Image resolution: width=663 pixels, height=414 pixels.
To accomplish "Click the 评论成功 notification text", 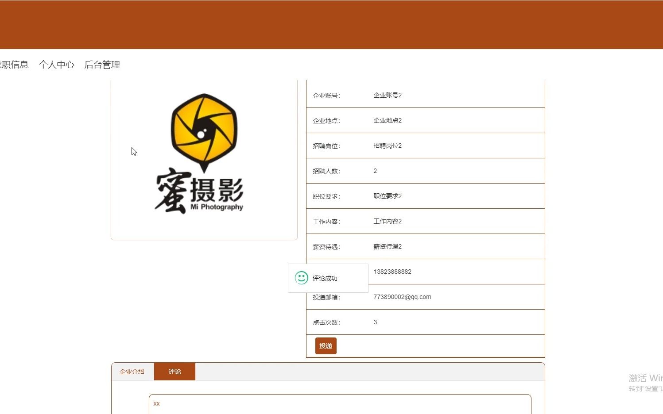I will pyautogui.click(x=325, y=278).
